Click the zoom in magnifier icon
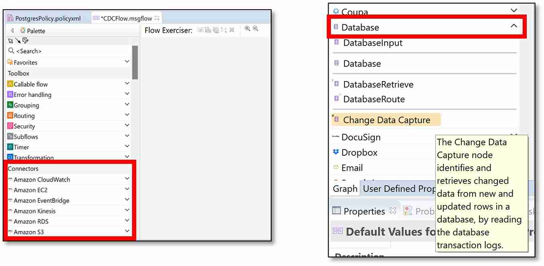This screenshot has width=544, height=266. [247, 29]
